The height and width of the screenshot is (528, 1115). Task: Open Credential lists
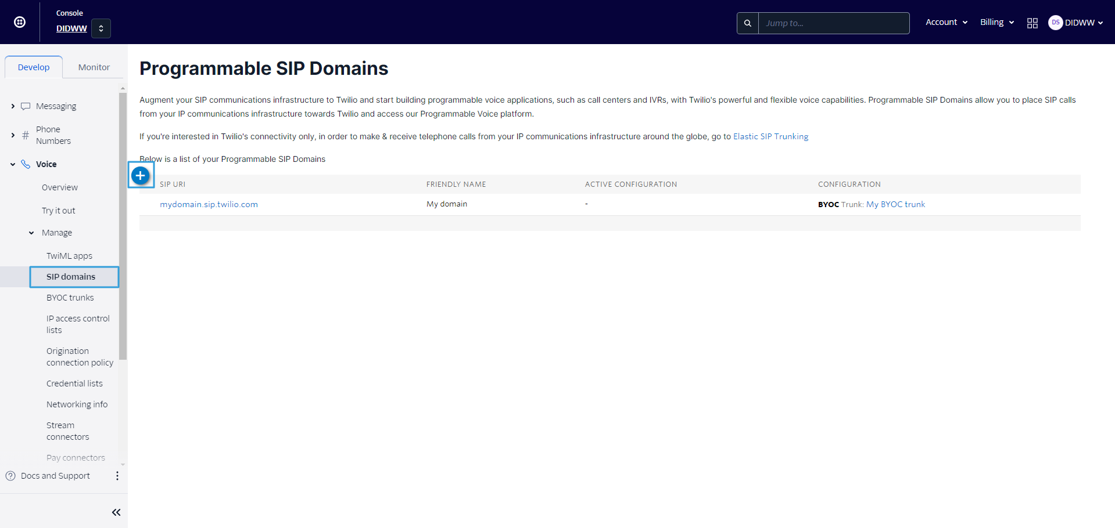(74, 384)
